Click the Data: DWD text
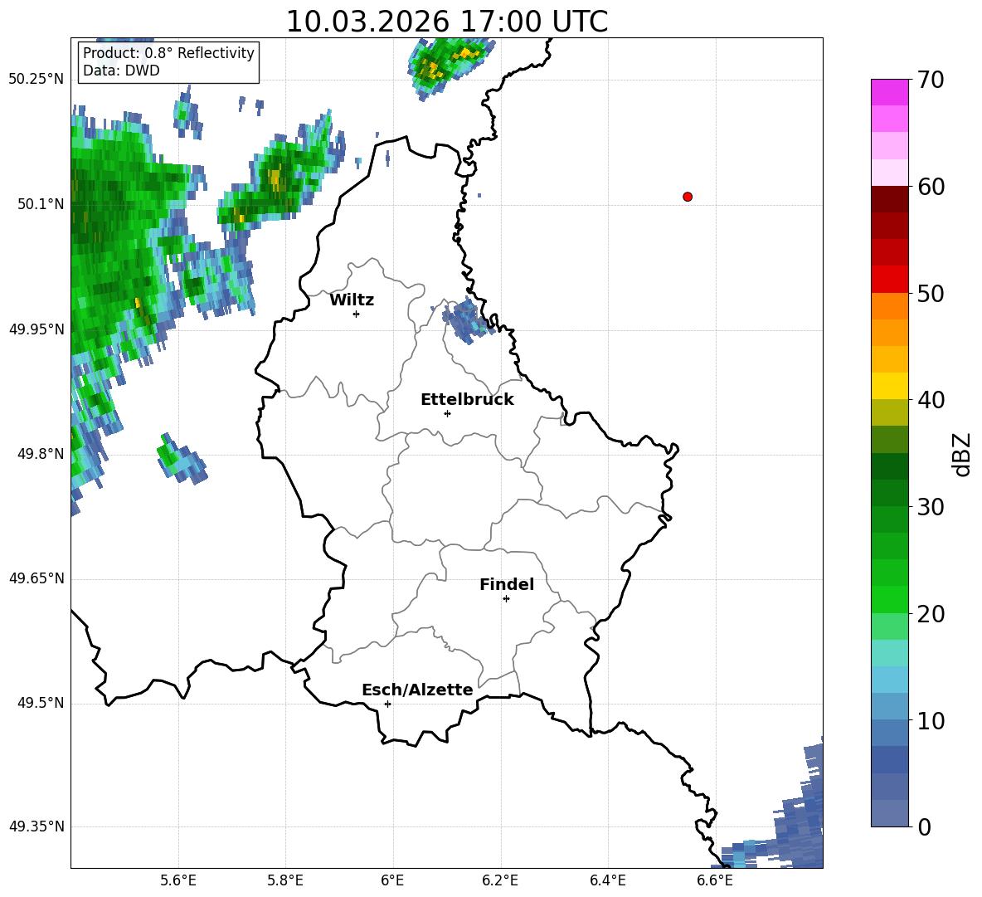 [121, 71]
